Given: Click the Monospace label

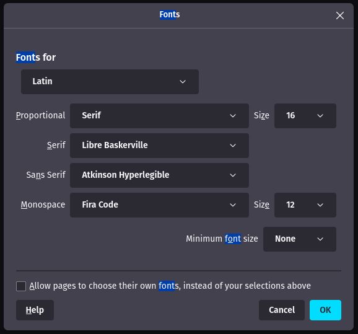Looking at the screenshot, I should point(43,205).
